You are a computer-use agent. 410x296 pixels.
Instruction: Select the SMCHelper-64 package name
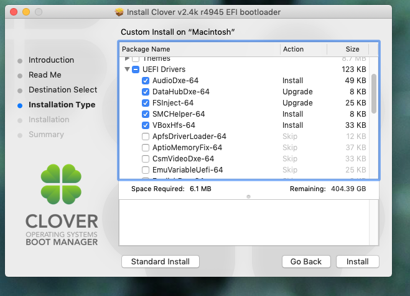pyautogui.click(x=179, y=114)
